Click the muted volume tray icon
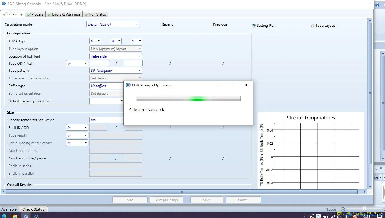This screenshot has height=218, width=385. tap(340, 217)
